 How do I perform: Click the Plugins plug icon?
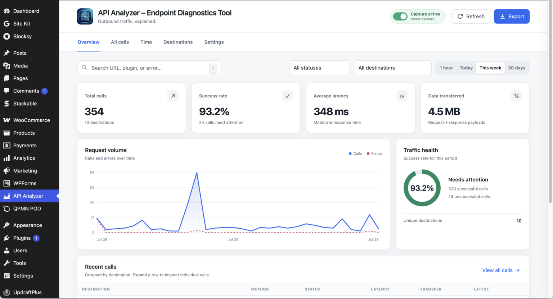(x=6, y=238)
